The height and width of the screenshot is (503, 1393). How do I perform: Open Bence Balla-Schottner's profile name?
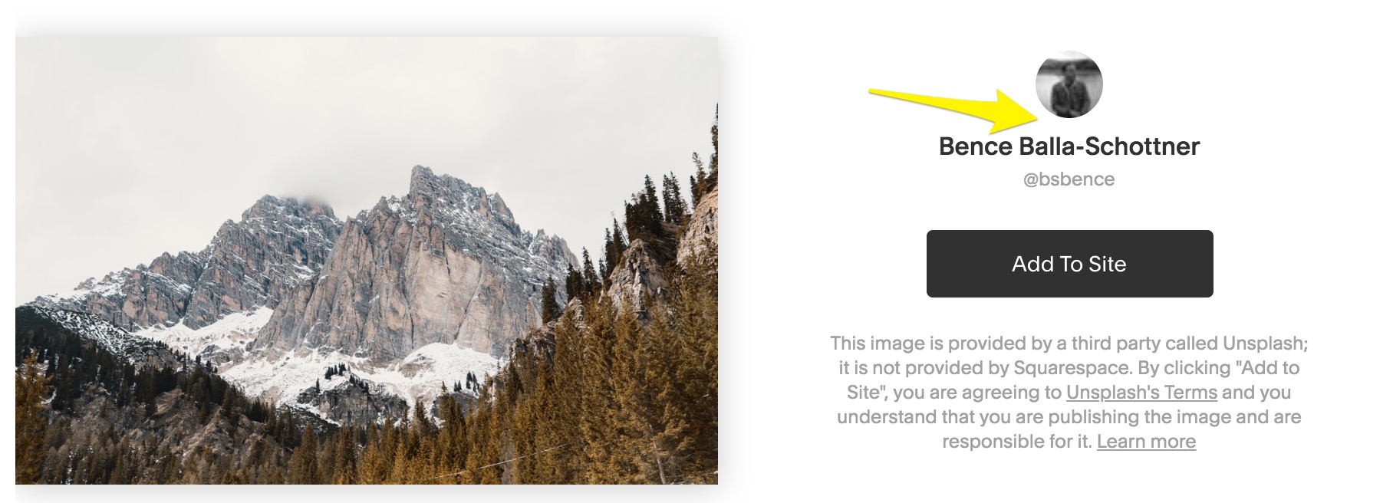1069,146
